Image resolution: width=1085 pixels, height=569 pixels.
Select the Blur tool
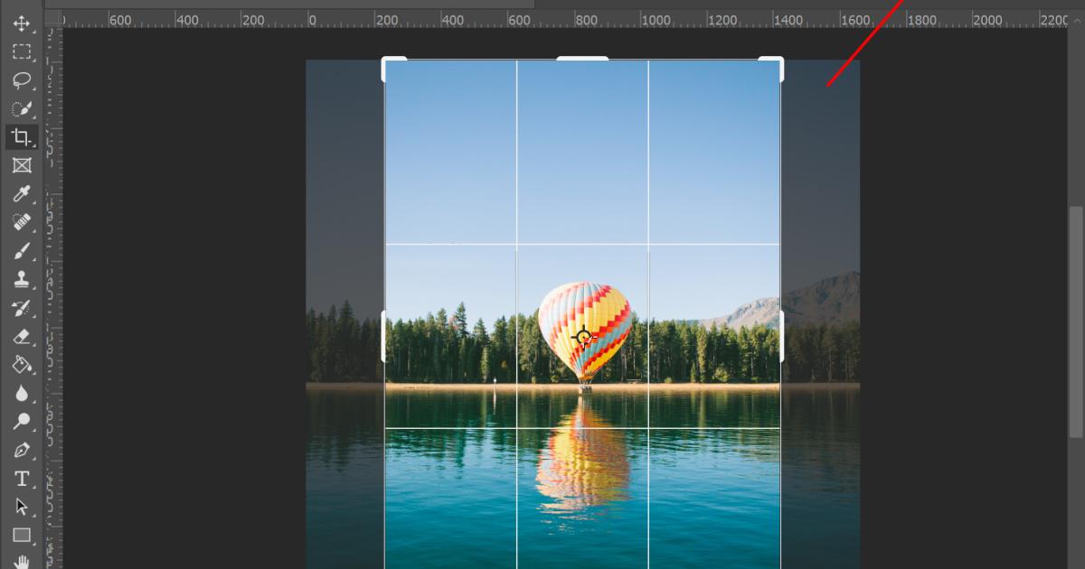pyautogui.click(x=23, y=393)
